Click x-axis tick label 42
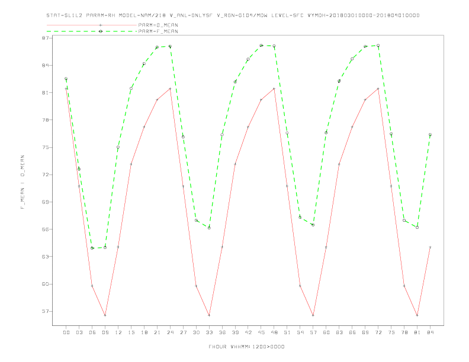 (x=248, y=332)
